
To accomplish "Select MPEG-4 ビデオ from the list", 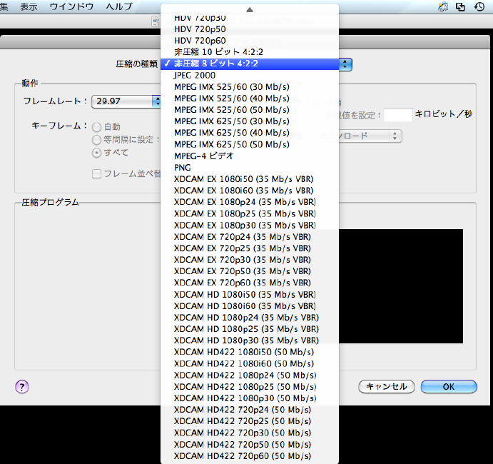I will 203,156.
